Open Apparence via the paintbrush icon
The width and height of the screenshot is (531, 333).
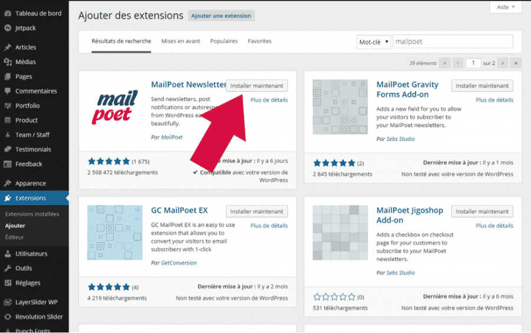click(x=8, y=184)
